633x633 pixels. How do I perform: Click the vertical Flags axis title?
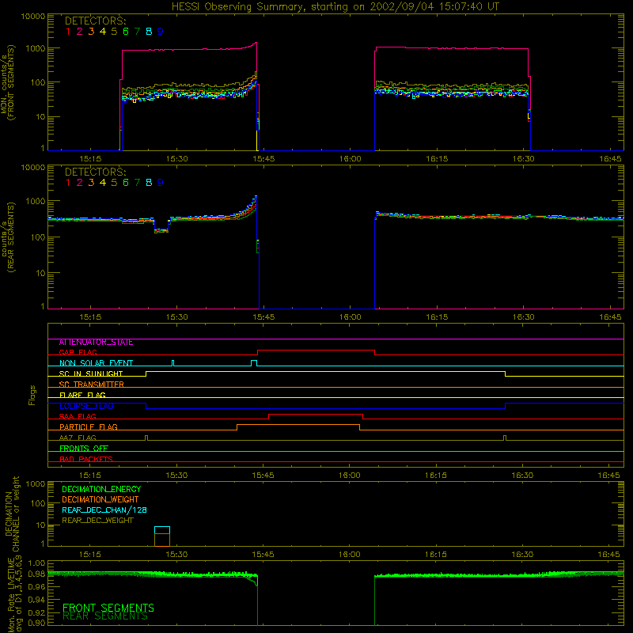(x=32, y=395)
